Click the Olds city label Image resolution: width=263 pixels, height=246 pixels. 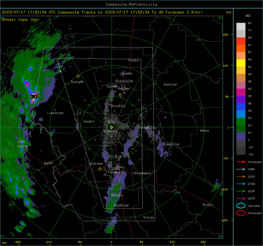click(x=111, y=122)
